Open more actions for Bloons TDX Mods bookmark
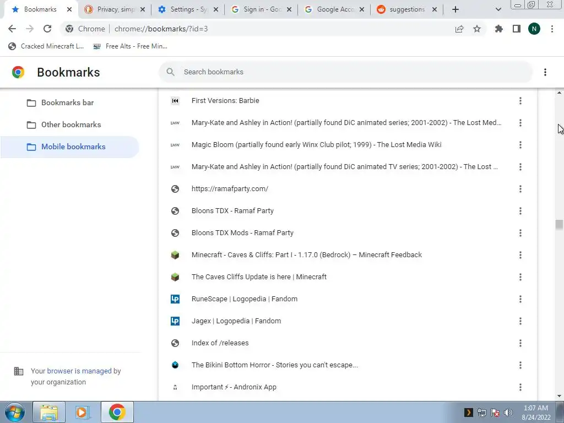 (520, 233)
